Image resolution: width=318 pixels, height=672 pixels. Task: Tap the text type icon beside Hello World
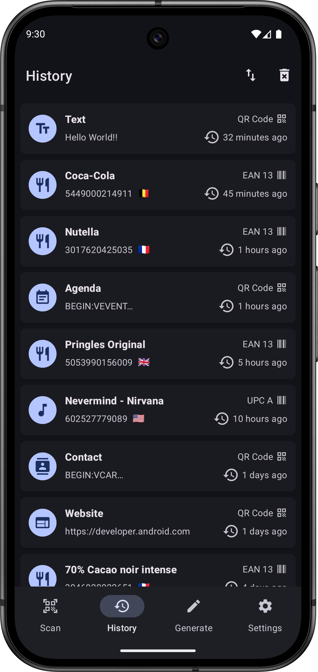[x=42, y=129]
